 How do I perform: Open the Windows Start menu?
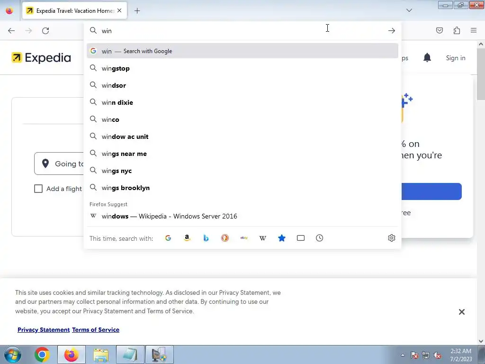[x=12, y=355]
